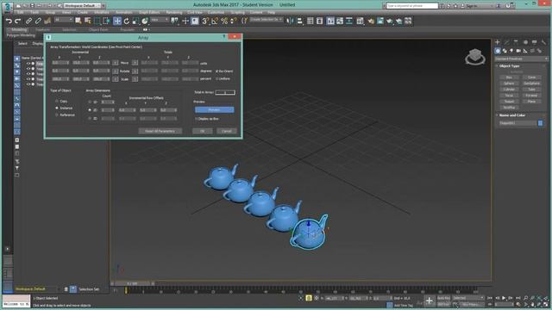Collapse the Object Type rollout
The height and width of the screenshot is (310, 552).
pos(510,66)
